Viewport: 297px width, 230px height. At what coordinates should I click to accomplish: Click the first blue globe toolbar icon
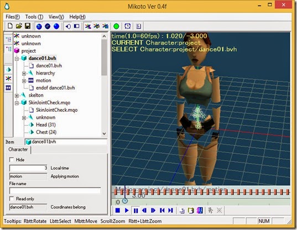coord(39,27)
